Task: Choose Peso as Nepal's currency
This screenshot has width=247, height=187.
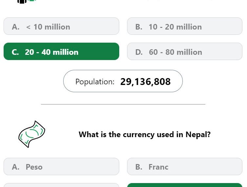Action: 61,166
